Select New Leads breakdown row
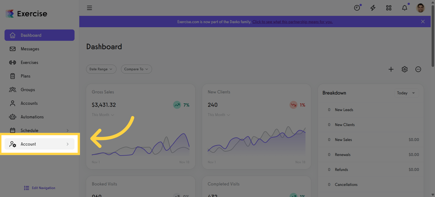This screenshot has height=197, width=435. [x=371, y=110]
